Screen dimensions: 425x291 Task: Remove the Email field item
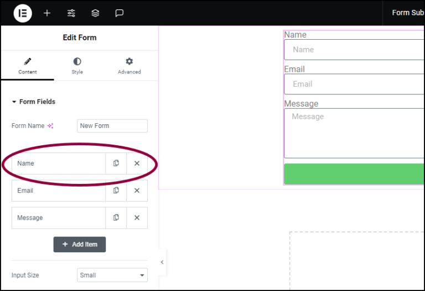(x=137, y=191)
